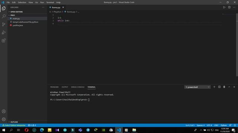Image resolution: width=238 pixels, height=133 pixels.
Task: Click the Bunny.py breadcrumb item
Action: tap(71, 12)
